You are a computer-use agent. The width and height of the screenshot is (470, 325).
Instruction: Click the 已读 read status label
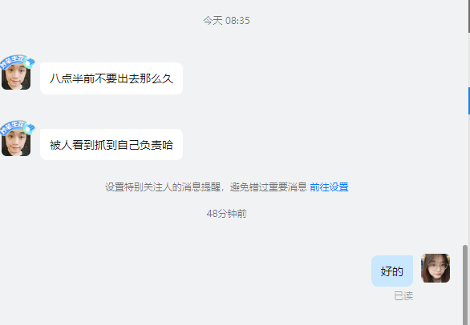pos(403,296)
